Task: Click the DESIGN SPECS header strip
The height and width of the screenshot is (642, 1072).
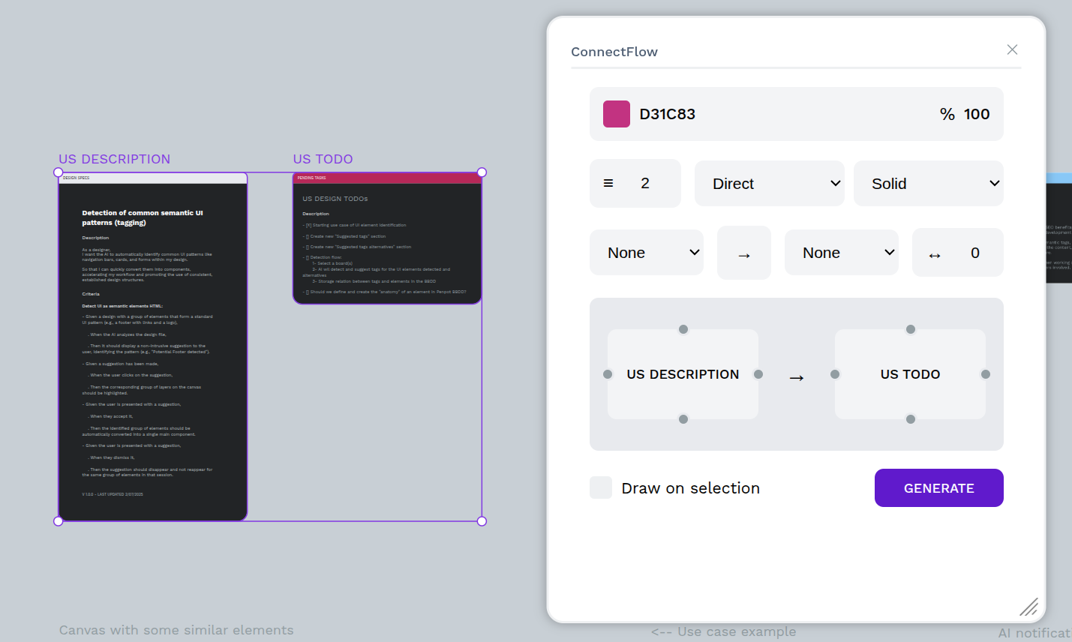Action: point(153,178)
